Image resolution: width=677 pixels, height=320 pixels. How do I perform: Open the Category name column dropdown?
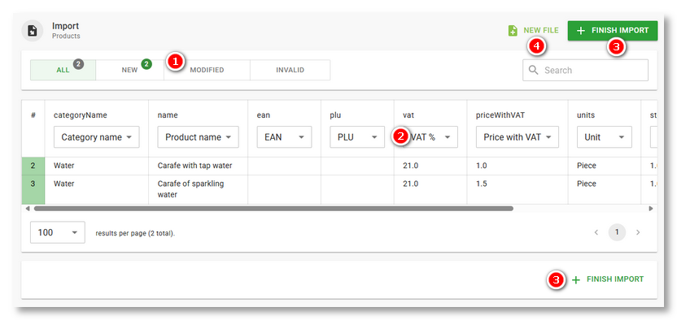97,137
